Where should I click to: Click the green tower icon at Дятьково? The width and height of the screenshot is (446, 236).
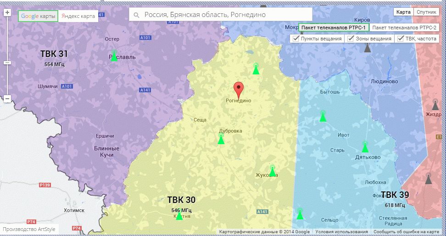[x=365, y=147]
